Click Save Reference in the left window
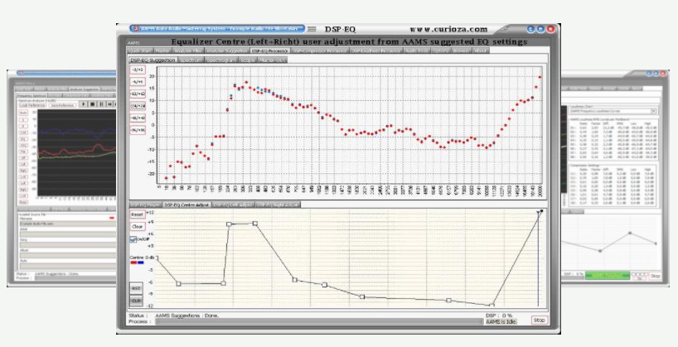Viewport: 678px width, 347px height. [62, 105]
